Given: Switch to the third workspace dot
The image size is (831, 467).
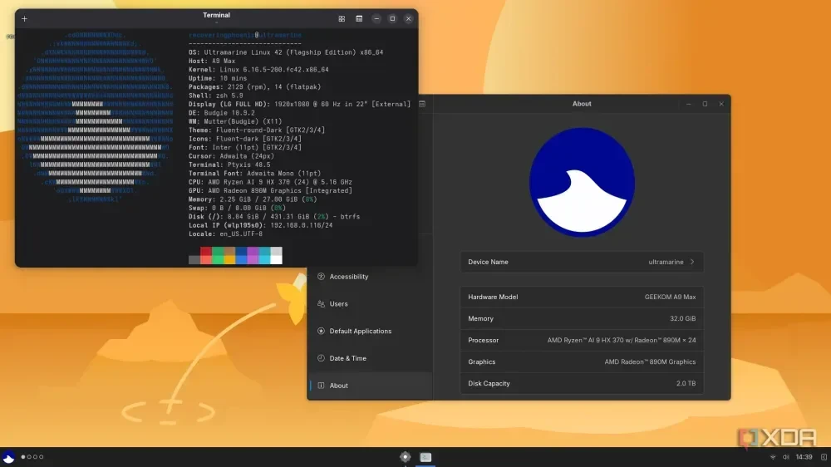Looking at the screenshot, I should pos(35,457).
